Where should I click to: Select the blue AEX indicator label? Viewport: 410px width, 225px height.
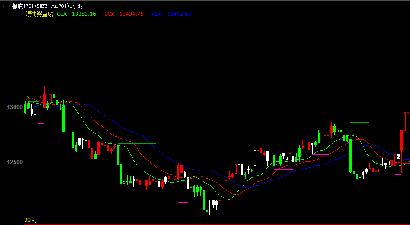(157, 15)
